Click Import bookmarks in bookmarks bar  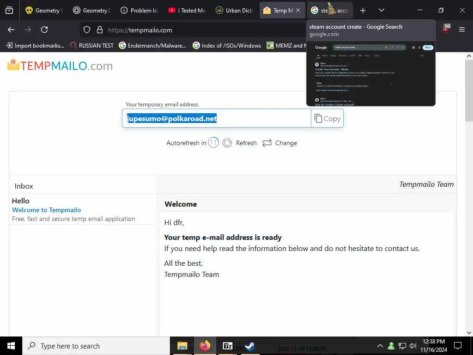click(x=35, y=46)
